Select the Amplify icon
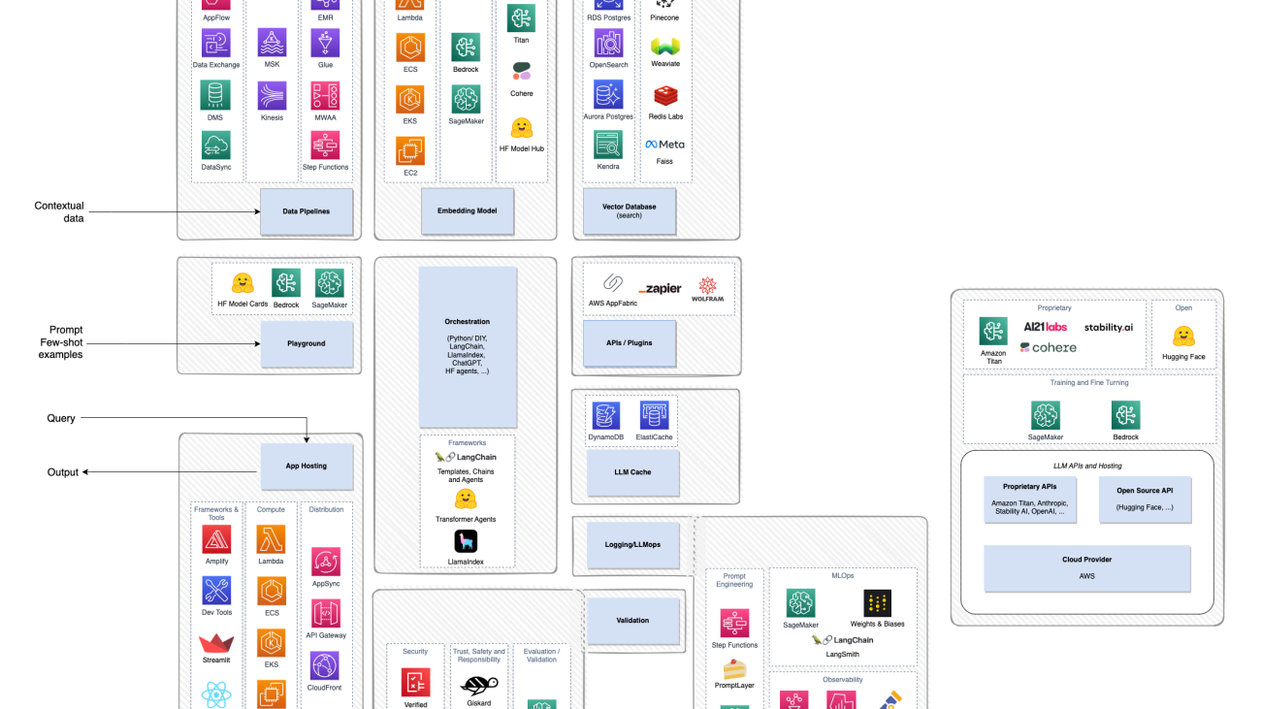The height and width of the screenshot is (709, 1261). point(216,539)
